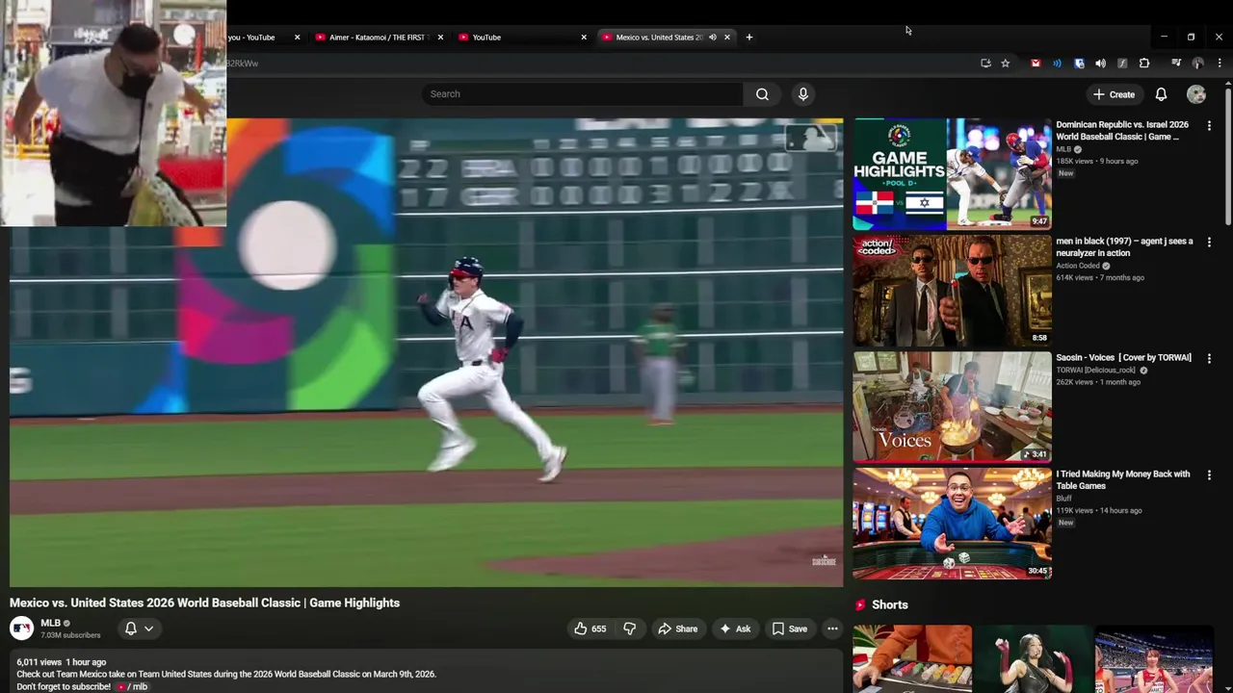Dislike the video with thumbs down
This screenshot has width=1233, height=693.
click(630, 629)
